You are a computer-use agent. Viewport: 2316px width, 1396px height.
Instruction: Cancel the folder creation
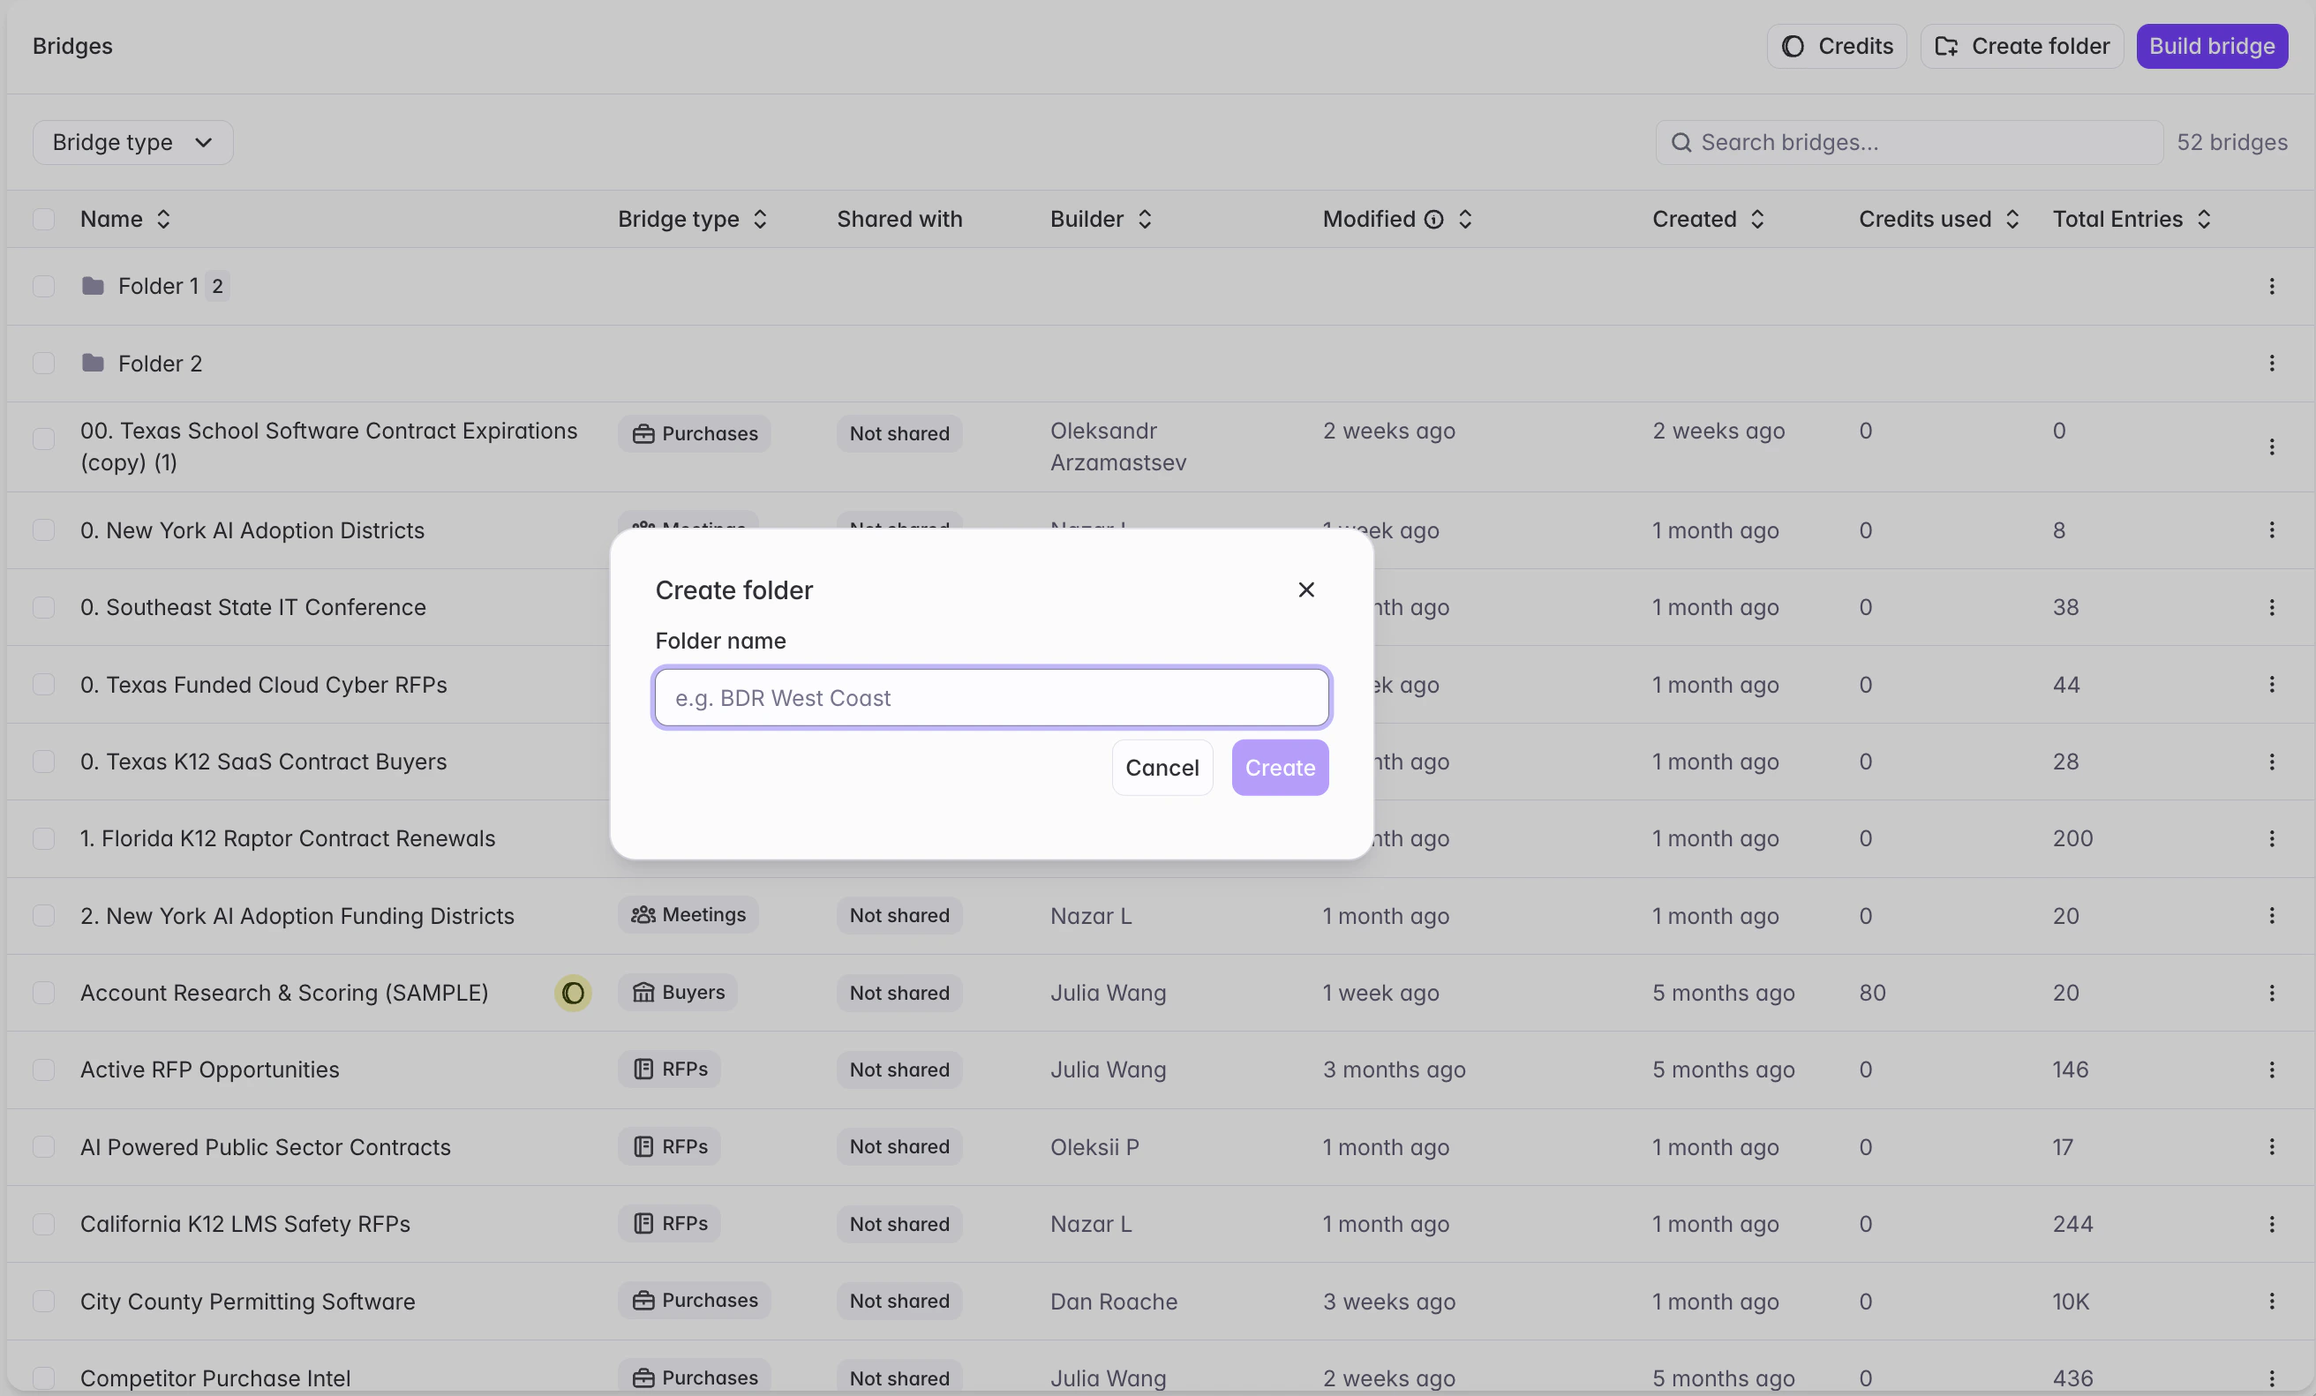click(x=1162, y=768)
